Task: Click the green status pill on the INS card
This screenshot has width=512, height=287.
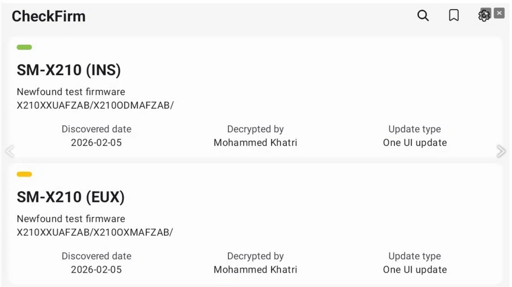Action: tap(24, 48)
